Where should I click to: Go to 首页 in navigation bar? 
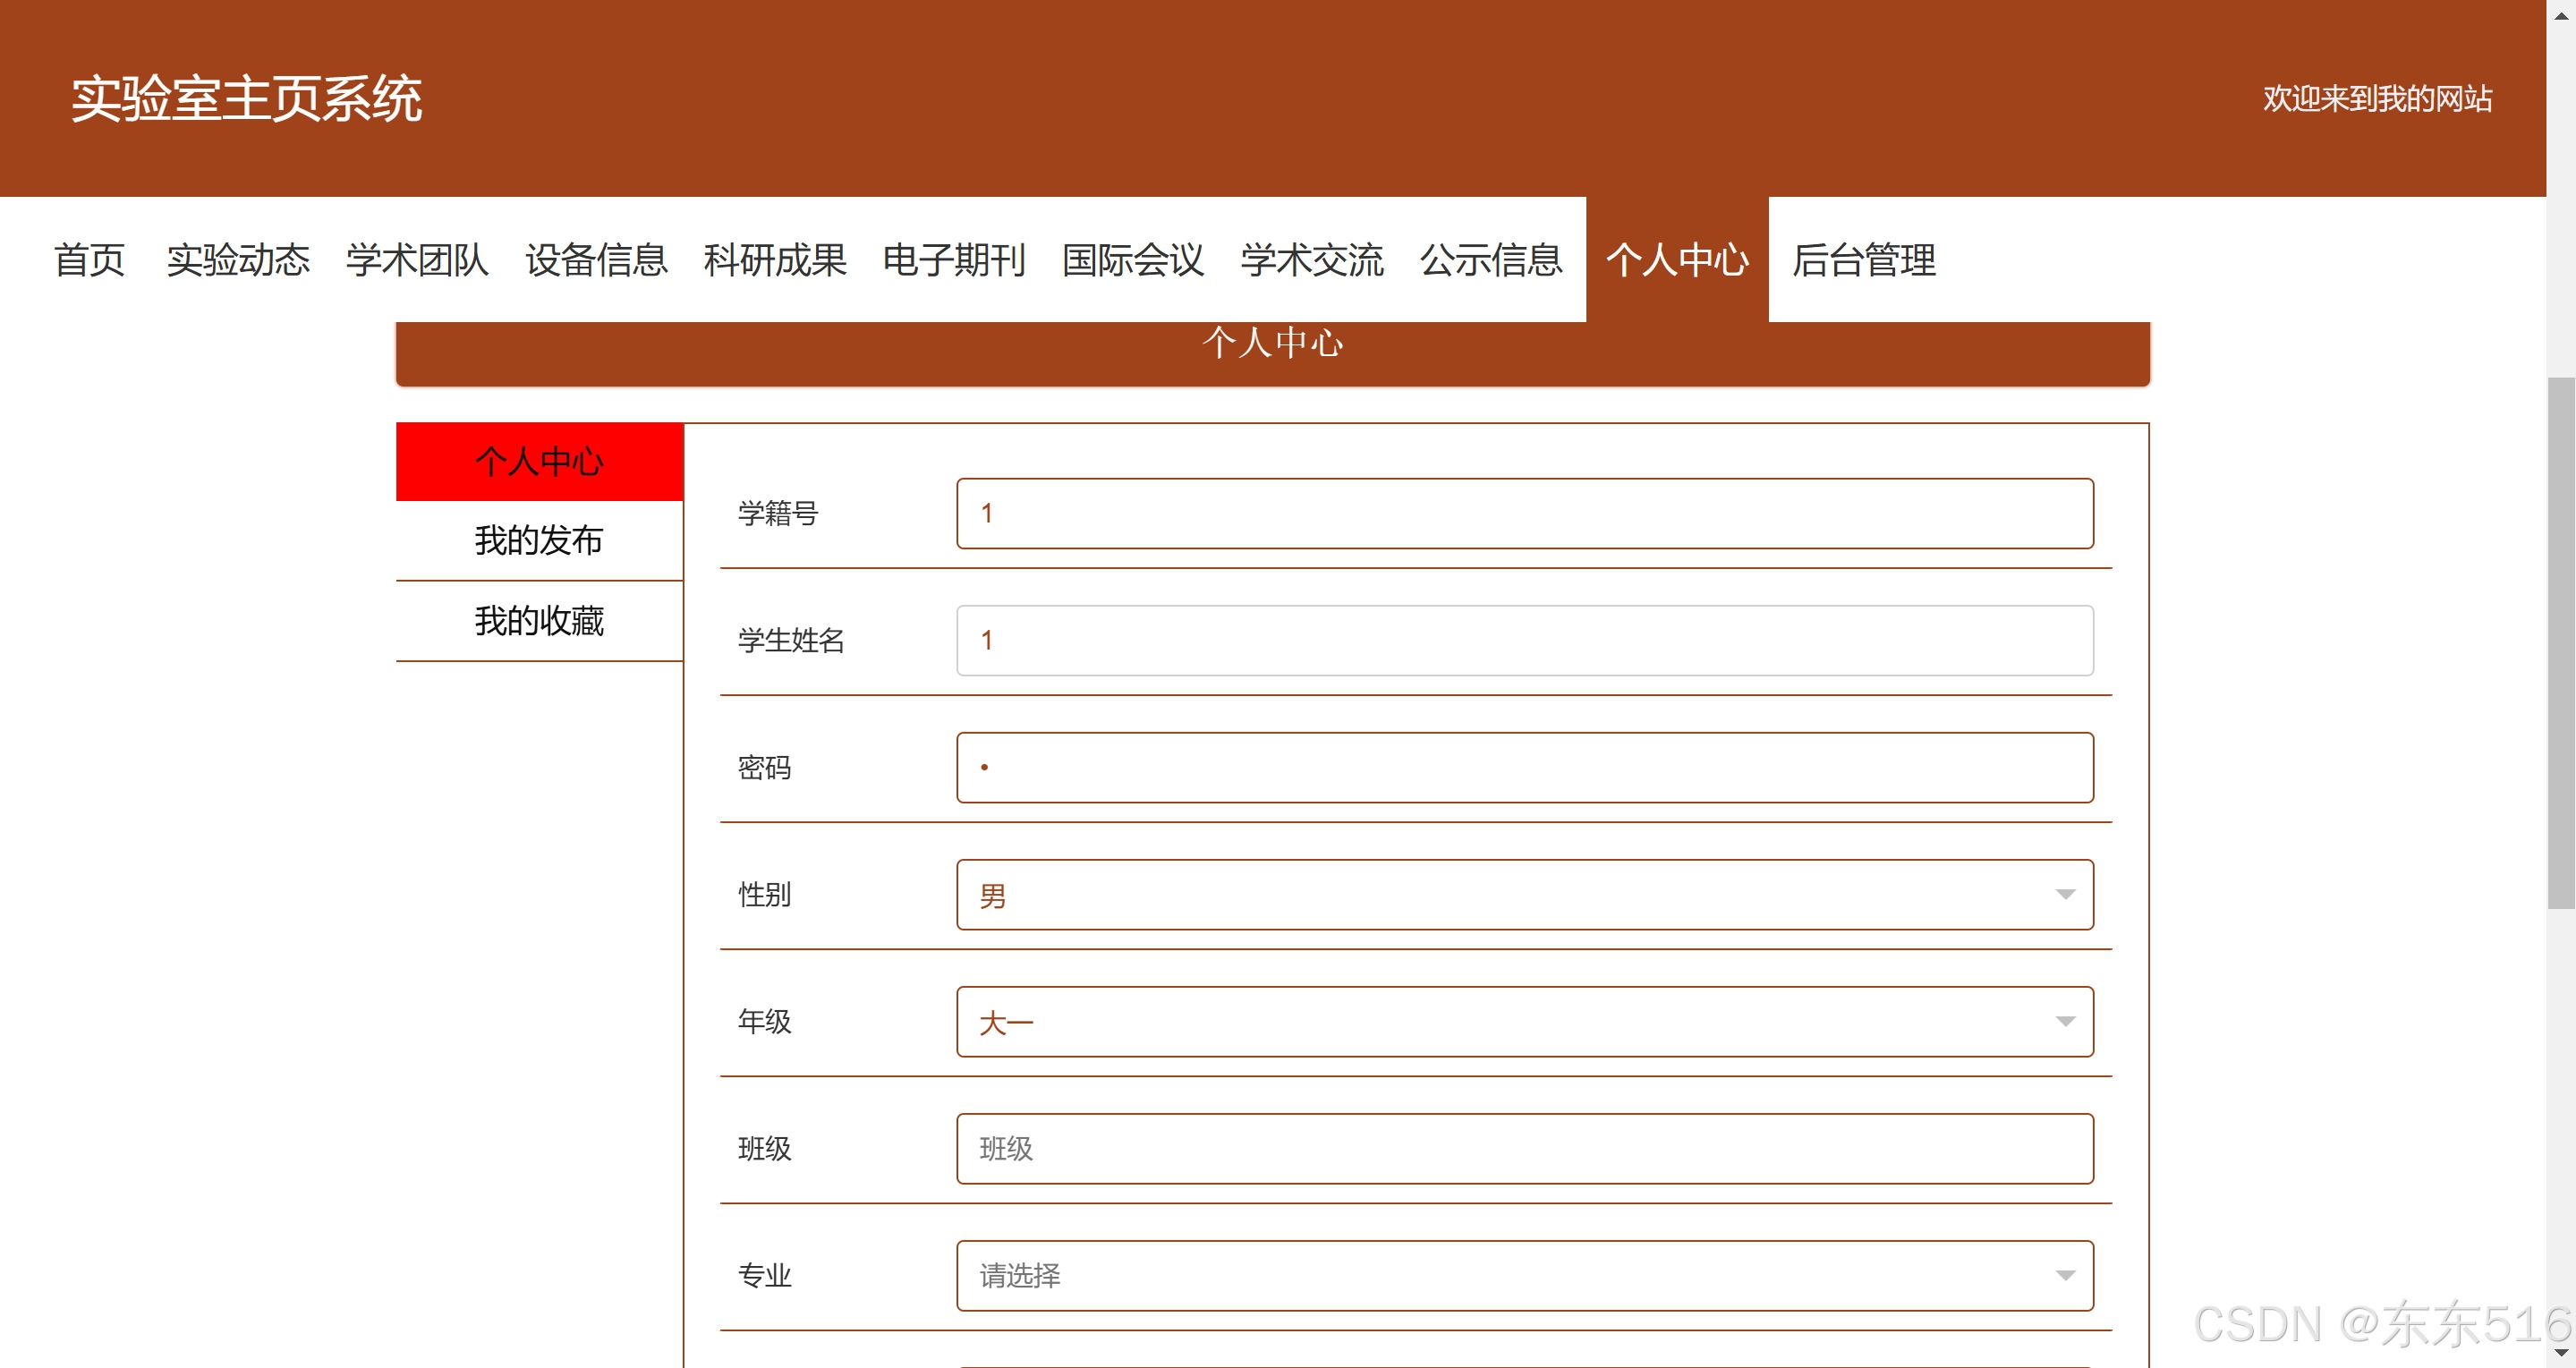pos(89,260)
